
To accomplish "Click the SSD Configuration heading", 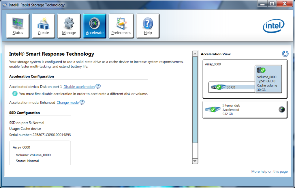I will coord(25,113).
